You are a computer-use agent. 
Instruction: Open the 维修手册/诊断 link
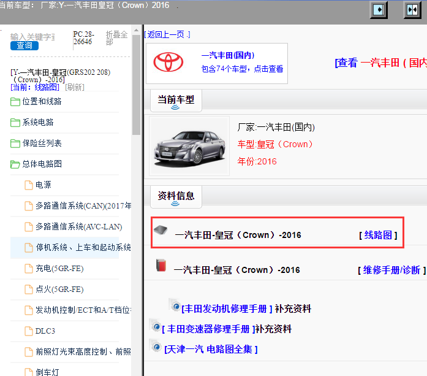pos(391,270)
